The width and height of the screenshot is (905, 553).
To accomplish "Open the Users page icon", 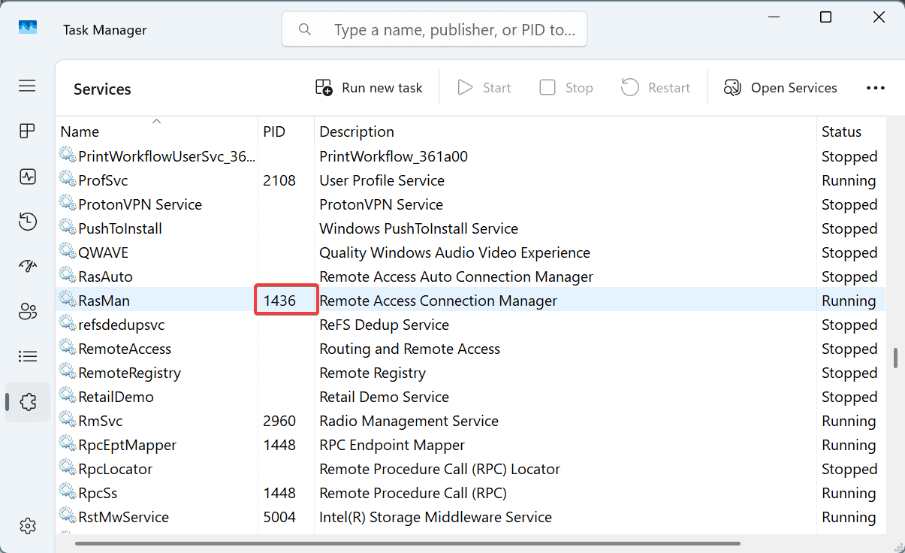I will click(28, 311).
